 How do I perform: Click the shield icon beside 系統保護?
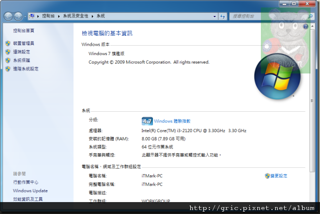[8, 61]
